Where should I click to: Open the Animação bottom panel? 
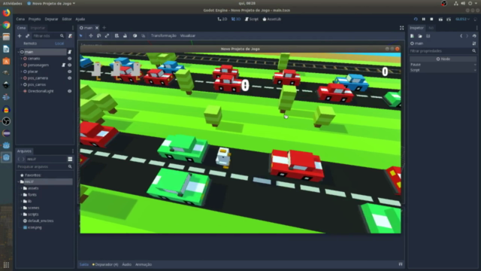(144, 264)
